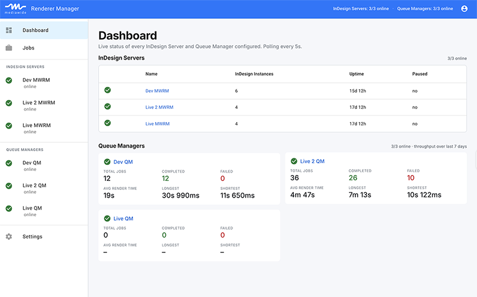Click status icon in Dev MWRM table row
The image size is (477, 297).
click(107, 90)
